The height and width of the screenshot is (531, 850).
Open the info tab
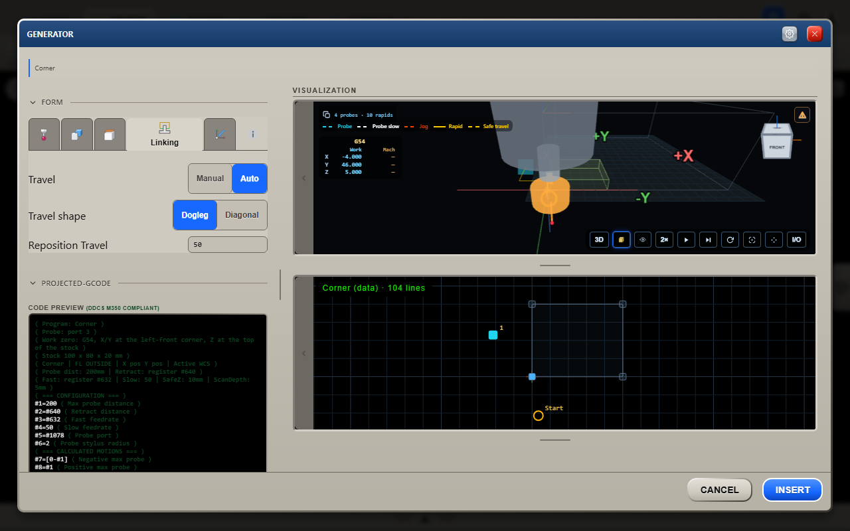pos(252,134)
